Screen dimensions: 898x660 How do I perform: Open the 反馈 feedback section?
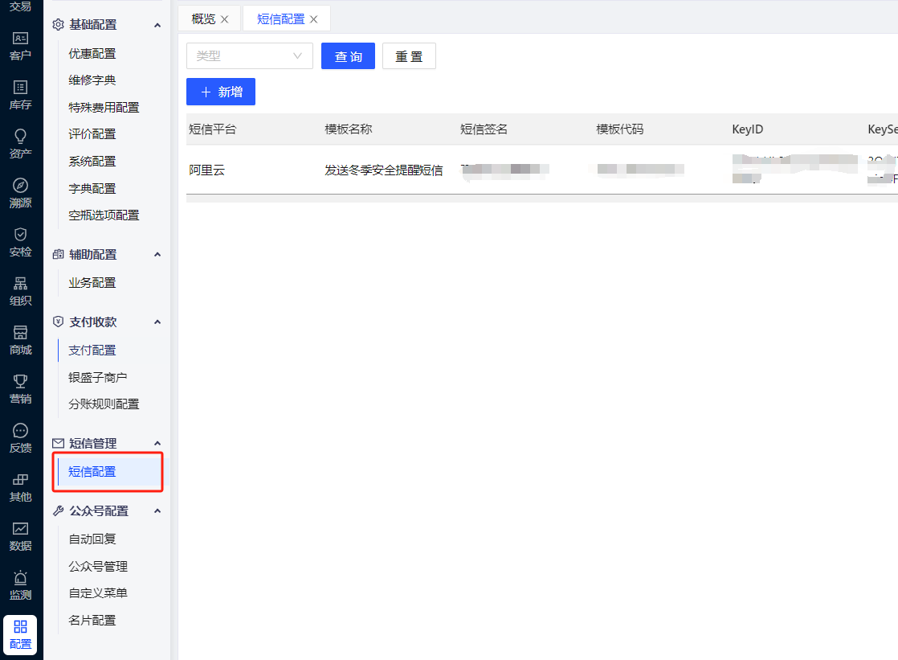21,439
